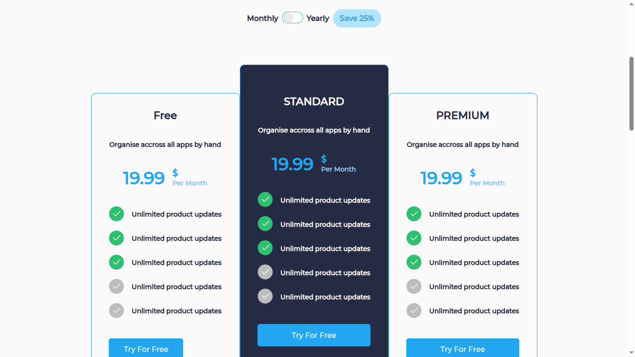Click first gray checkmark in Standard plan
This screenshot has width=635, height=357.
[x=265, y=273]
